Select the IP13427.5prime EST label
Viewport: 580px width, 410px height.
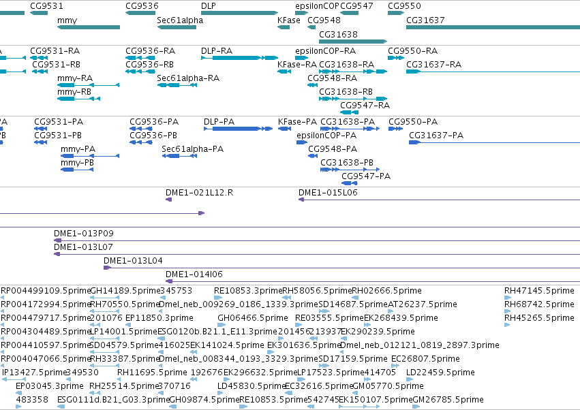(33, 373)
